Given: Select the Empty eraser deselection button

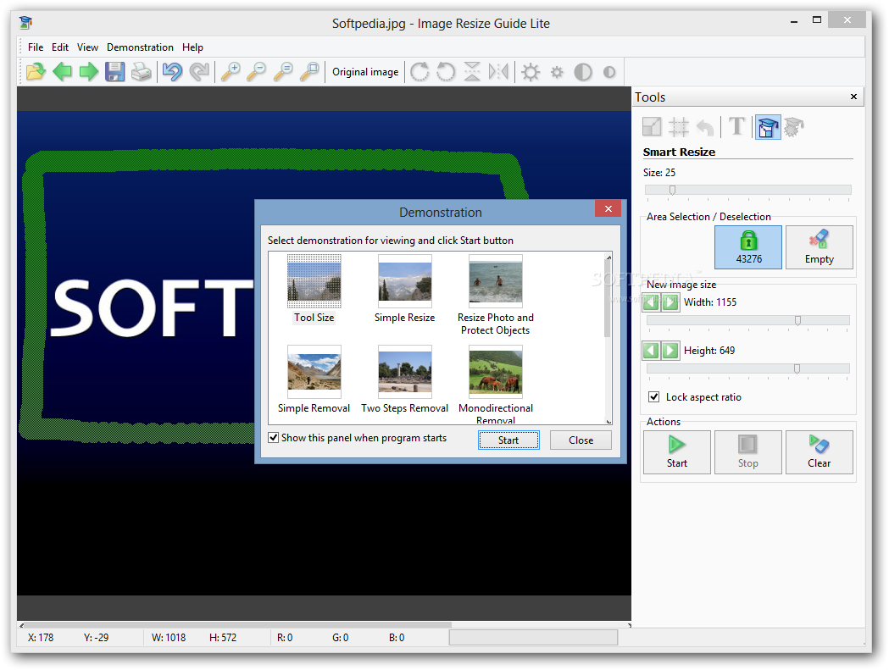Looking at the screenshot, I should pos(820,247).
